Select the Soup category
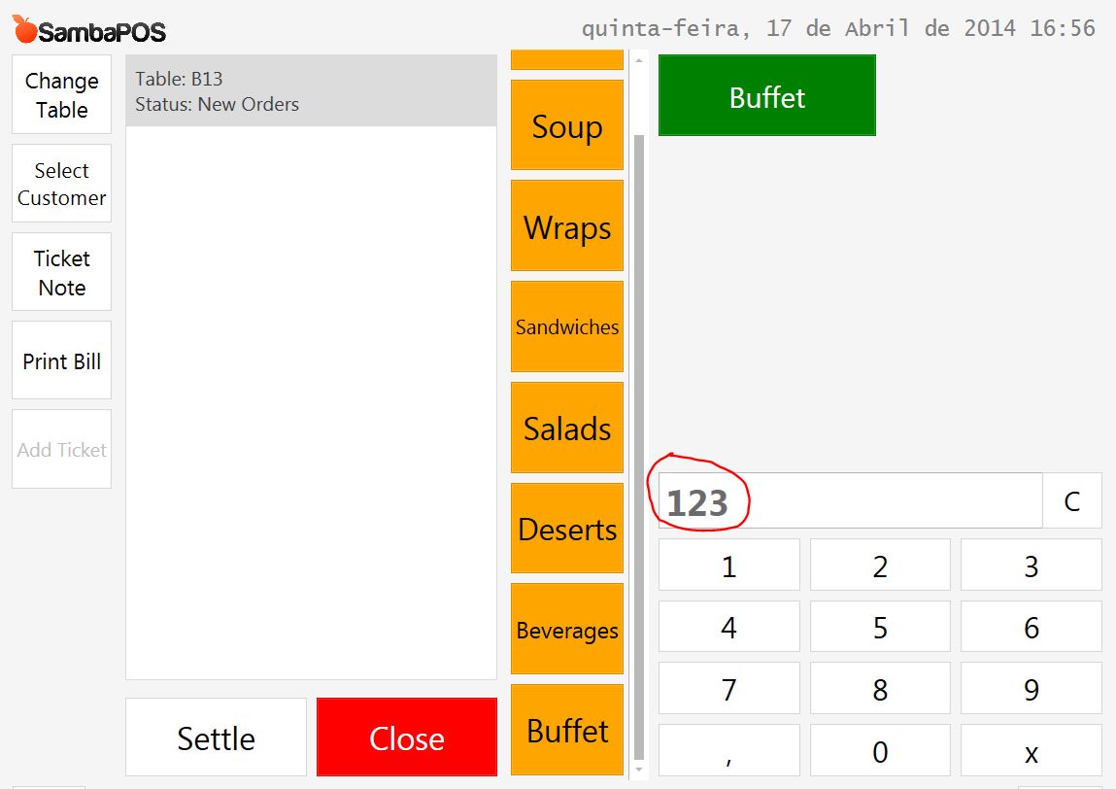Screen dimensions: 1116x789 click(567, 125)
